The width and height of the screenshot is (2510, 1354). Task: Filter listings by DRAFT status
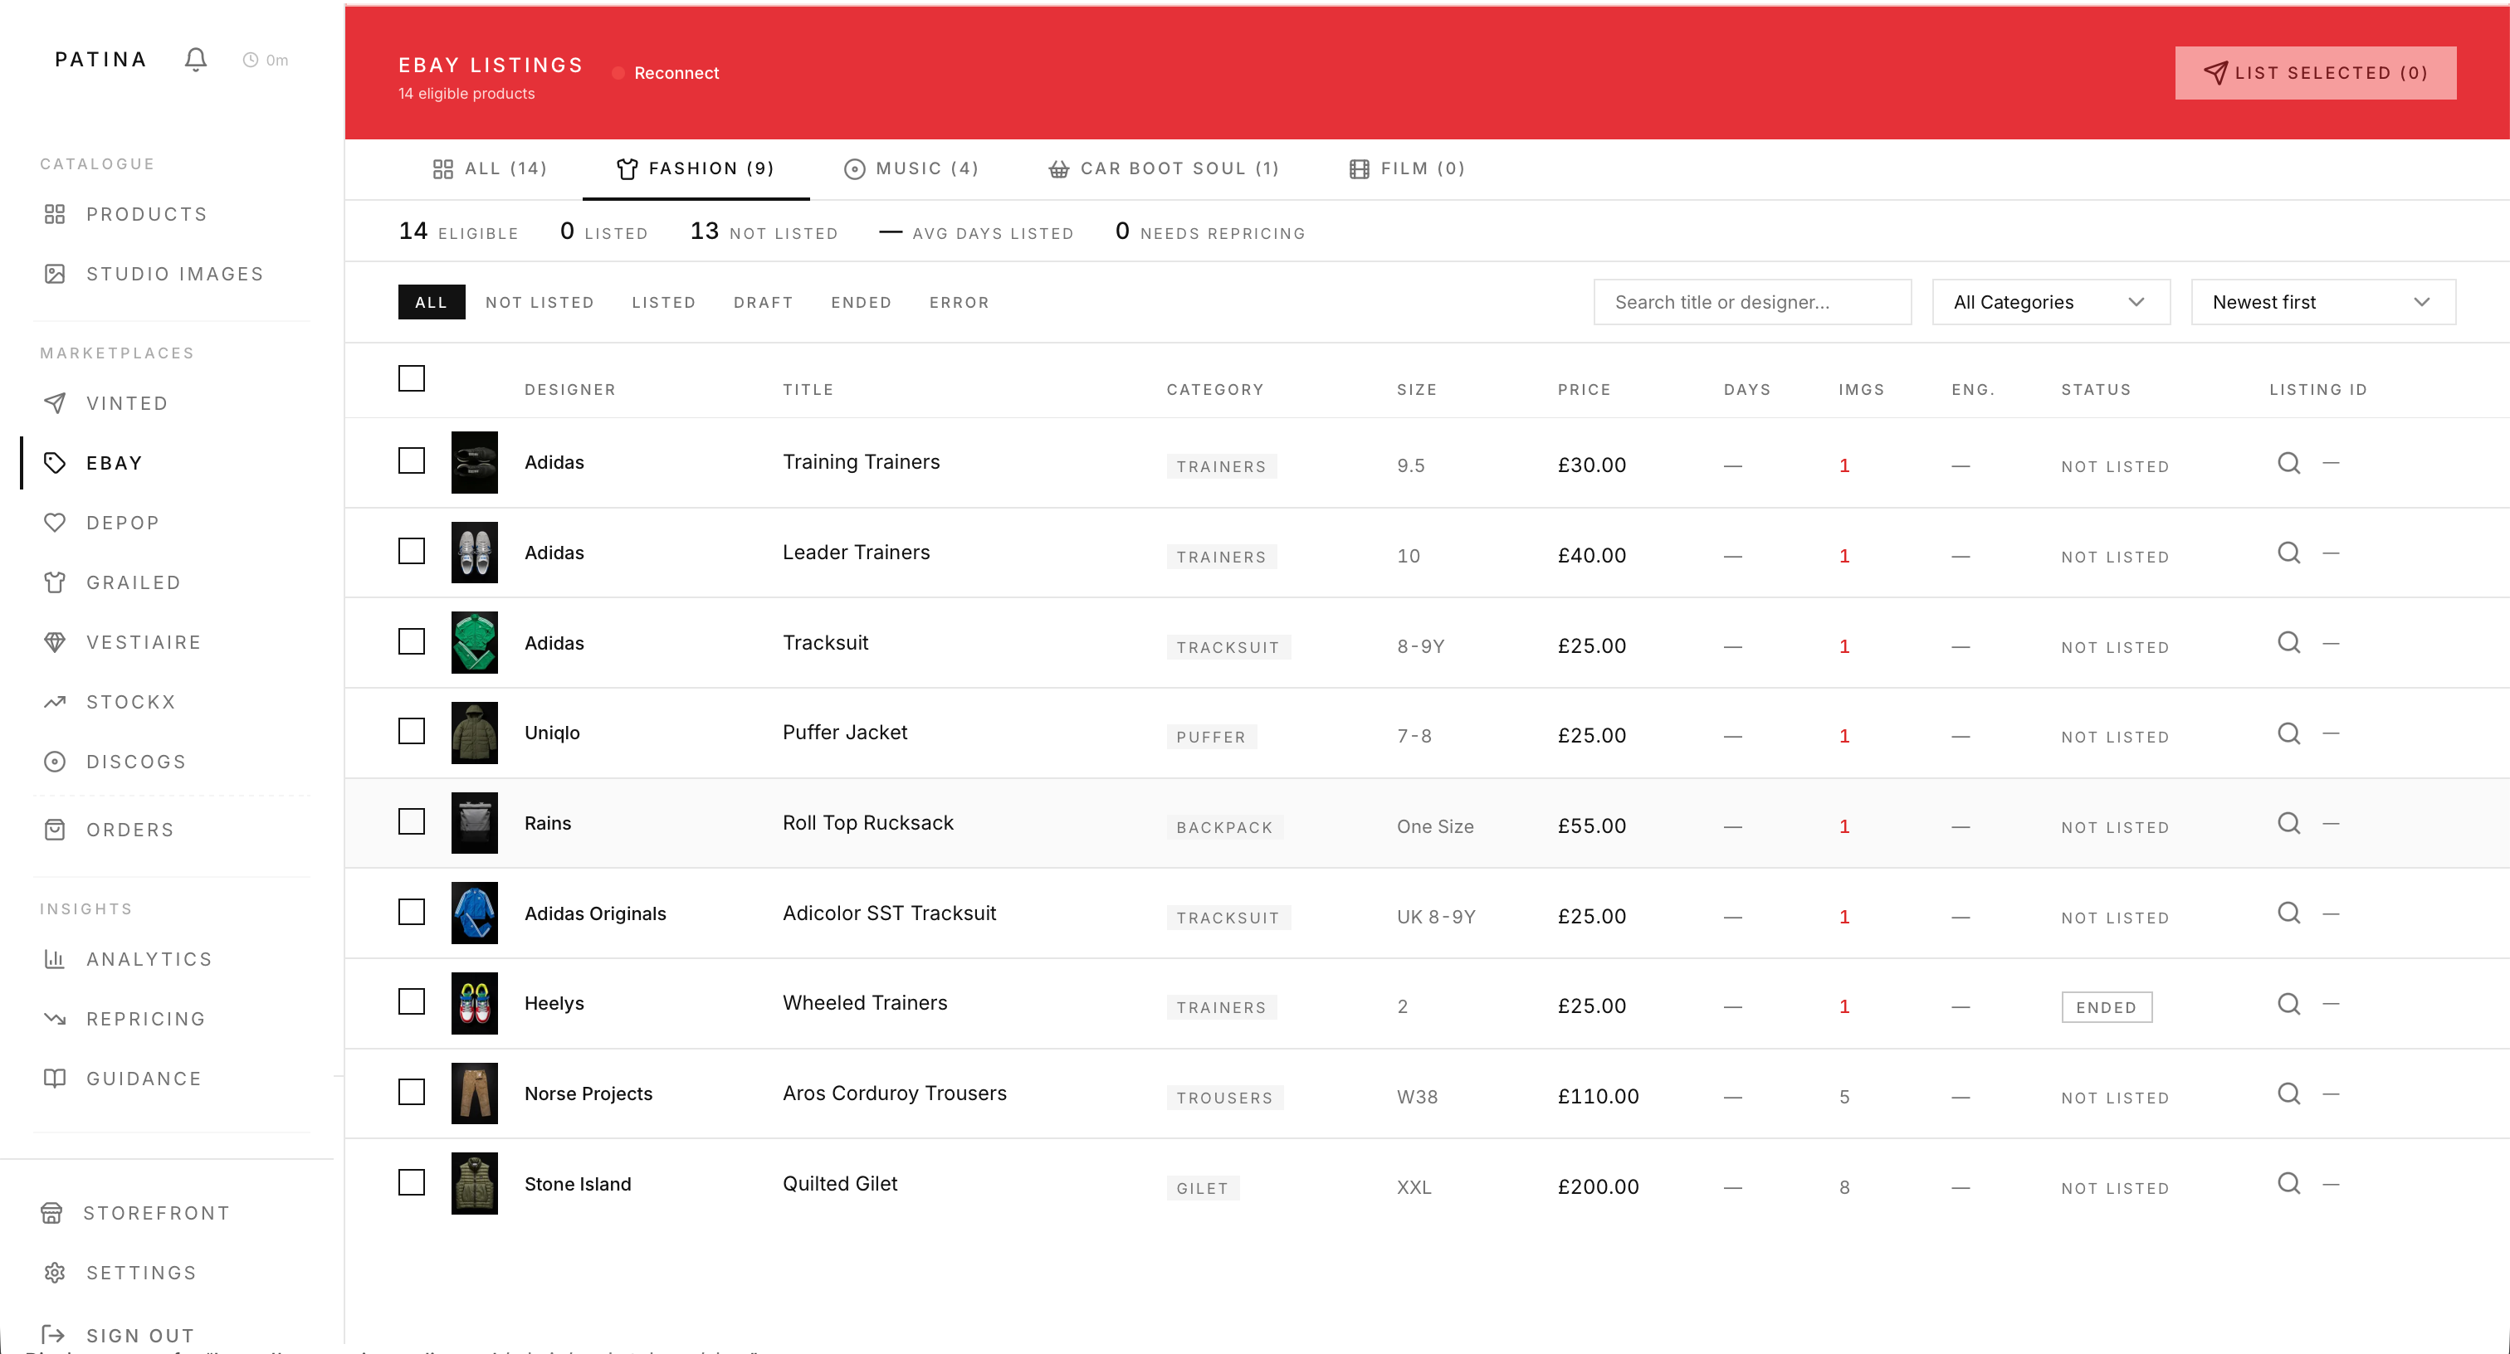tap(763, 302)
